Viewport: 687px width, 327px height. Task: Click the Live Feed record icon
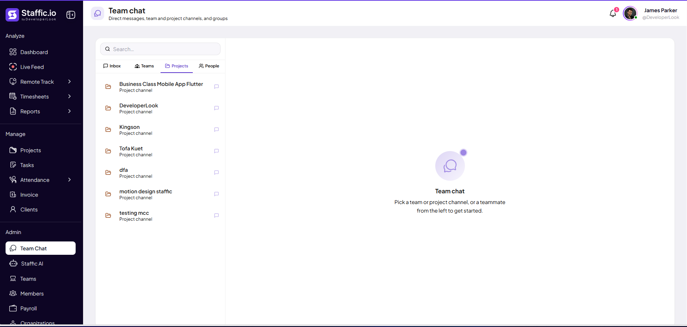(13, 67)
